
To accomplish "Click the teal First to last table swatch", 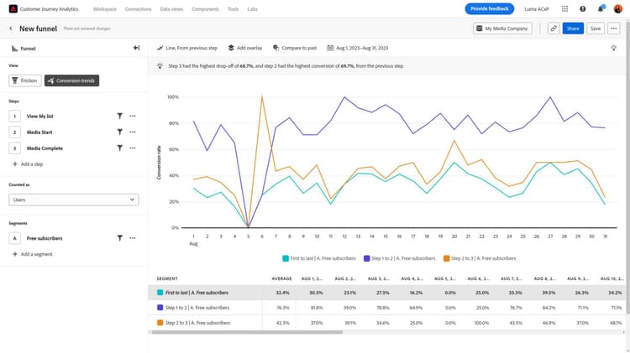I will point(160,293).
